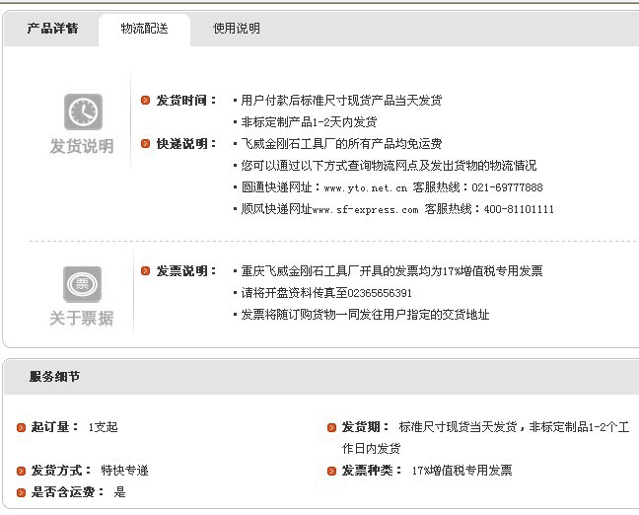Click the orange bullet beside 发货方式
The width and height of the screenshot is (639, 515).
click(21, 471)
